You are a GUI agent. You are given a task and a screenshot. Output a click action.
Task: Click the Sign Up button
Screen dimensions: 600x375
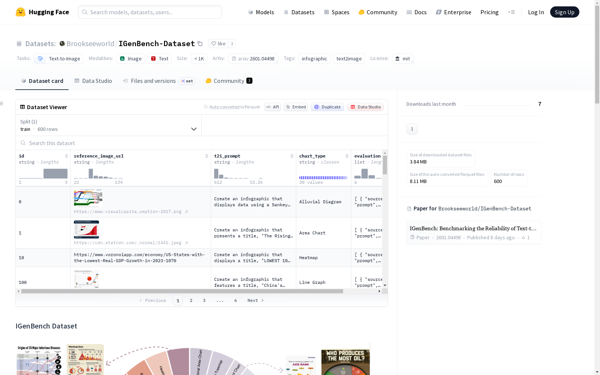pos(565,12)
